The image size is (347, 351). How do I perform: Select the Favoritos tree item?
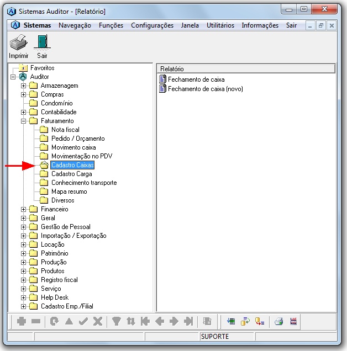pyautogui.click(x=42, y=68)
